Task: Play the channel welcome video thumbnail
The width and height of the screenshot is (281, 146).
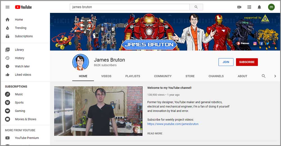Action: (x=98, y=111)
